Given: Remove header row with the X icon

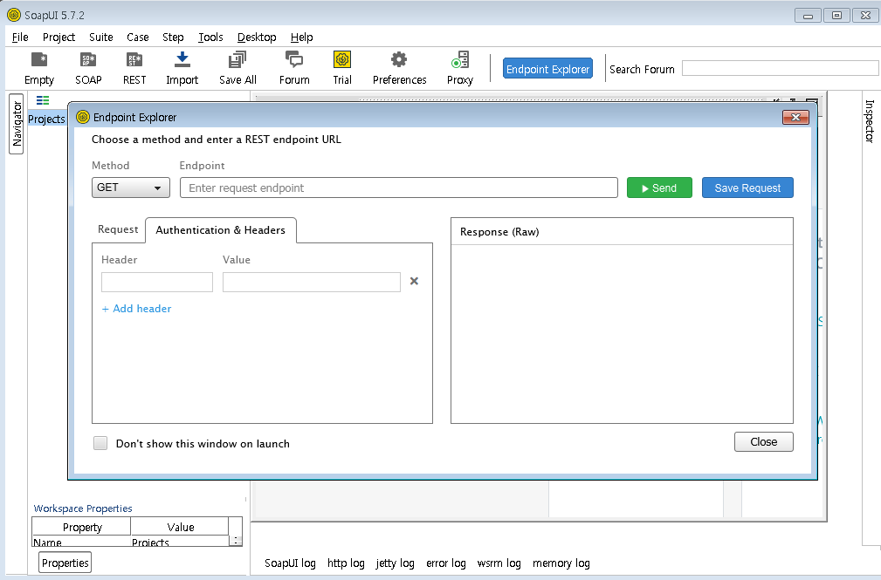Looking at the screenshot, I should (415, 282).
